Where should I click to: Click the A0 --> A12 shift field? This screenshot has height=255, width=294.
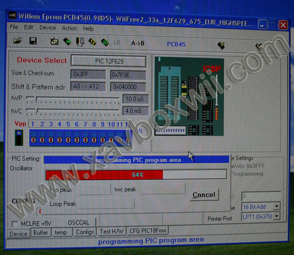(x=88, y=86)
